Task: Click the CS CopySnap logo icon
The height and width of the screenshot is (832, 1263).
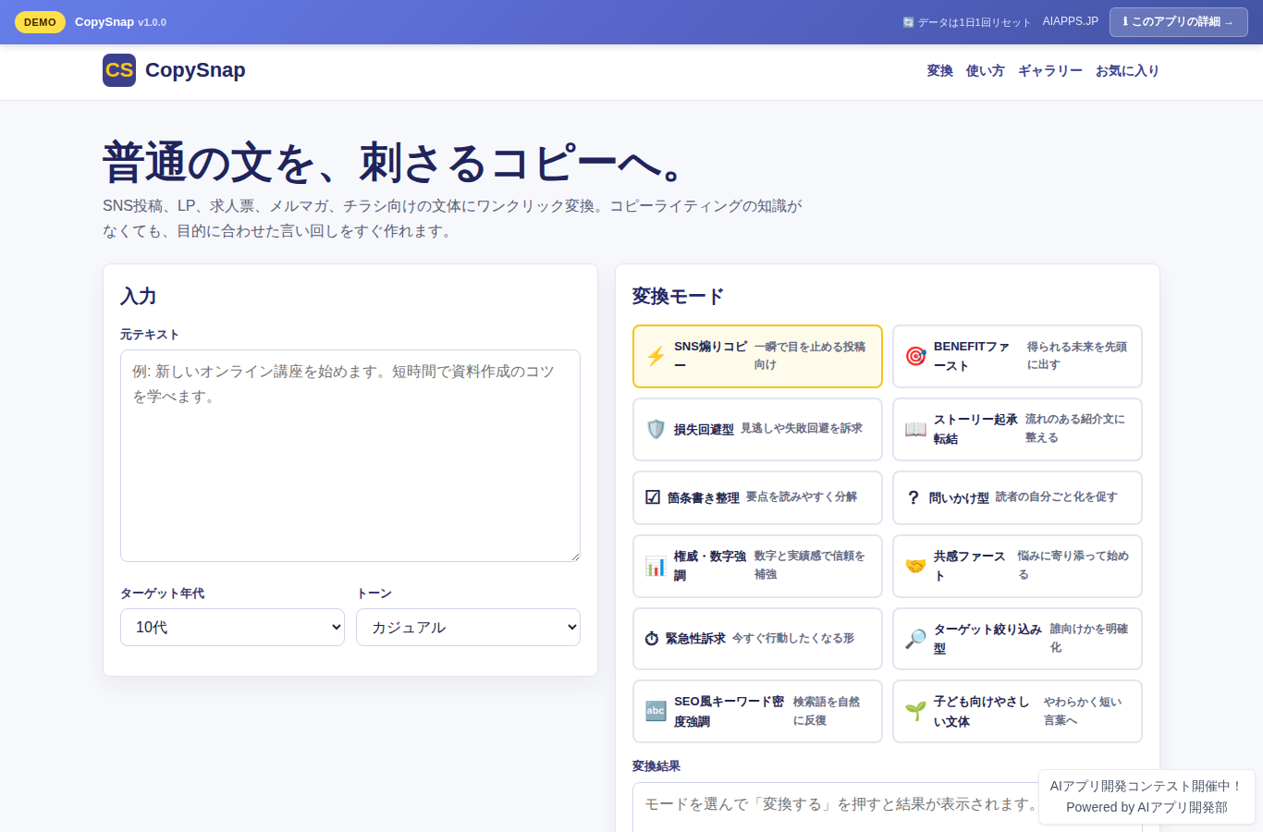Action: point(119,70)
